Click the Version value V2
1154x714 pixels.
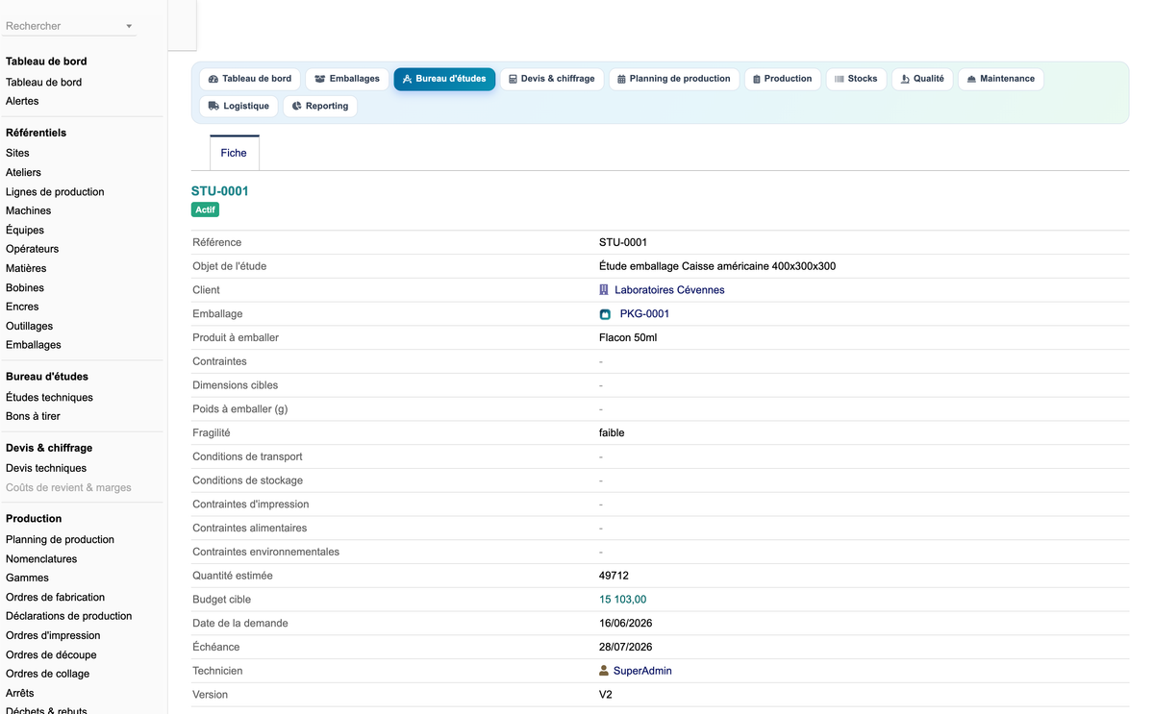[x=606, y=695]
